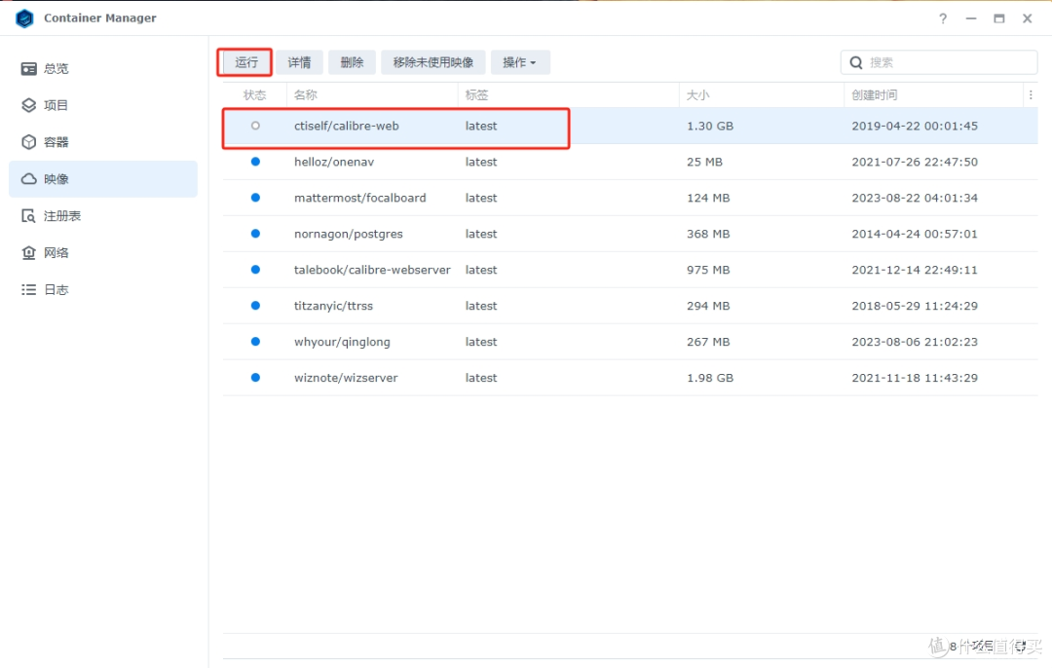Click the 搜索 search input field
Viewport: 1052px width, 668px height.
(x=939, y=62)
